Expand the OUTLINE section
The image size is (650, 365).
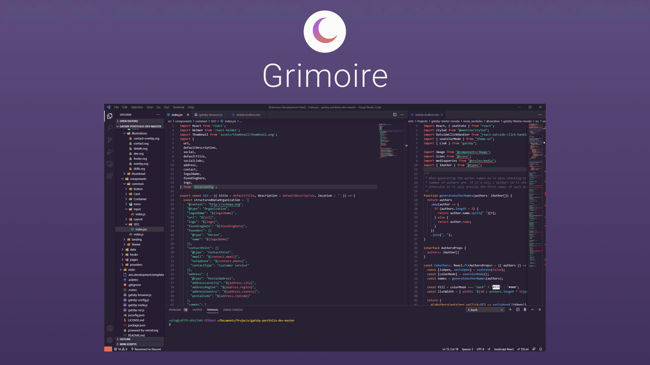[x=125, y=339]
